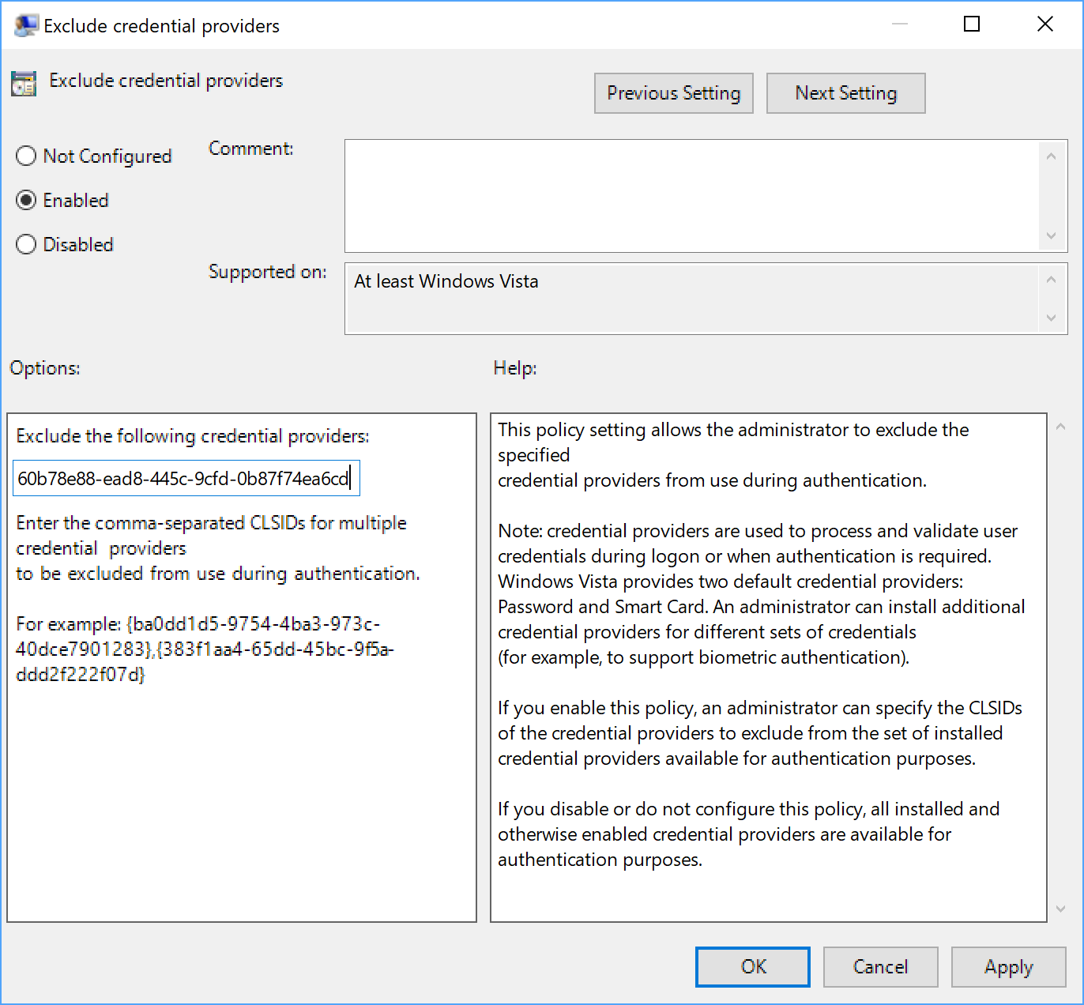Click the title bar policy editor icon
This screenshot has height=1005, width=1084.
click(x=25, y=25)
